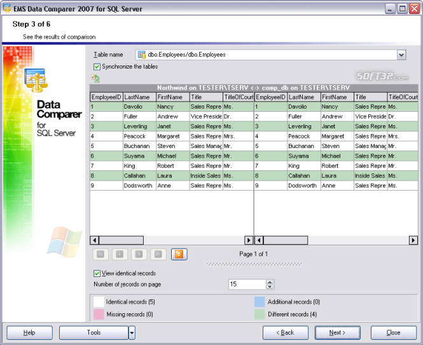Select Davolio cell in left grid

tap(139, 107)
